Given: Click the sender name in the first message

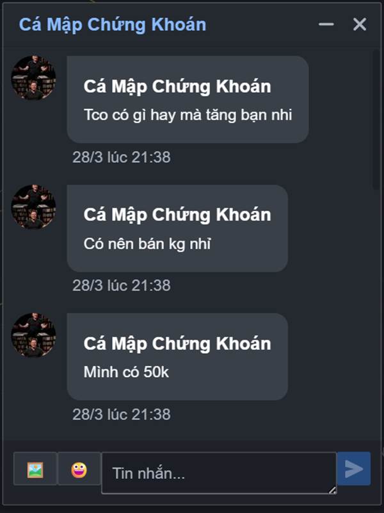Looking at the screenshot, I should tap(177, 87).
